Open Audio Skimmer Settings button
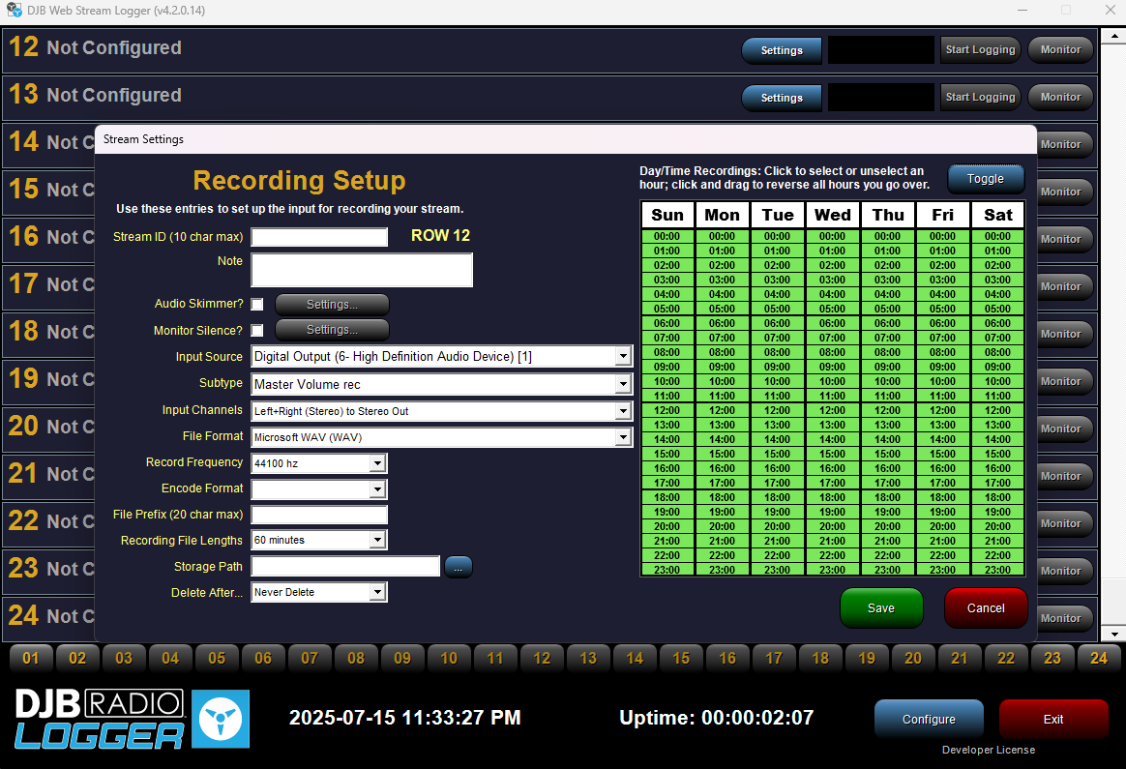Viewport: 1126px width, 769px height. click(332, 305)
